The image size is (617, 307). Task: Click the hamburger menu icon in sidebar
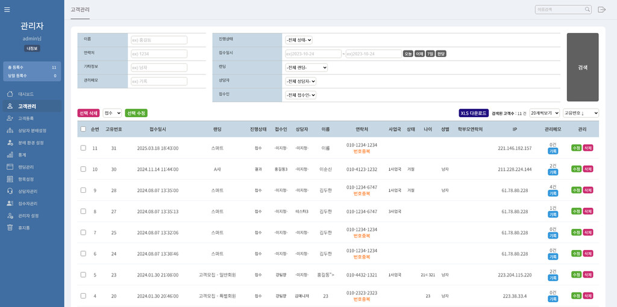click(x=7, y=10)
